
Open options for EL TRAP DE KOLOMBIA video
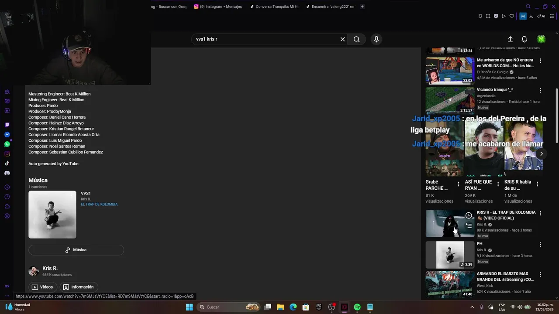[x=540, y=213]
